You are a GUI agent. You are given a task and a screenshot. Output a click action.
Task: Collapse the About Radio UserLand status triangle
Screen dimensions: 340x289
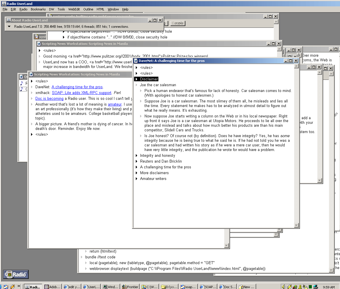pos(9,27)
